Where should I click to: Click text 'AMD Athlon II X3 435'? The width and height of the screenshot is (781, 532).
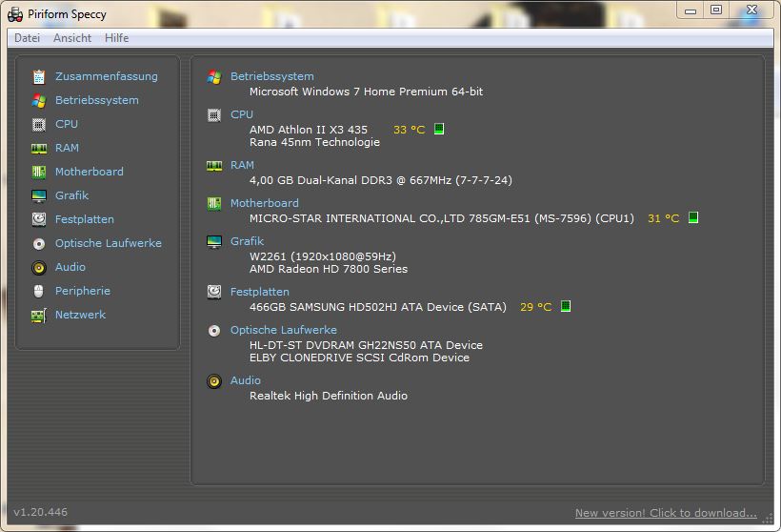[x=309, y=130]
